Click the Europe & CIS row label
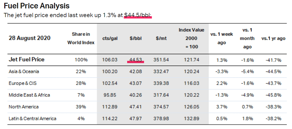 pyautogui.click(x=23, y=83)
